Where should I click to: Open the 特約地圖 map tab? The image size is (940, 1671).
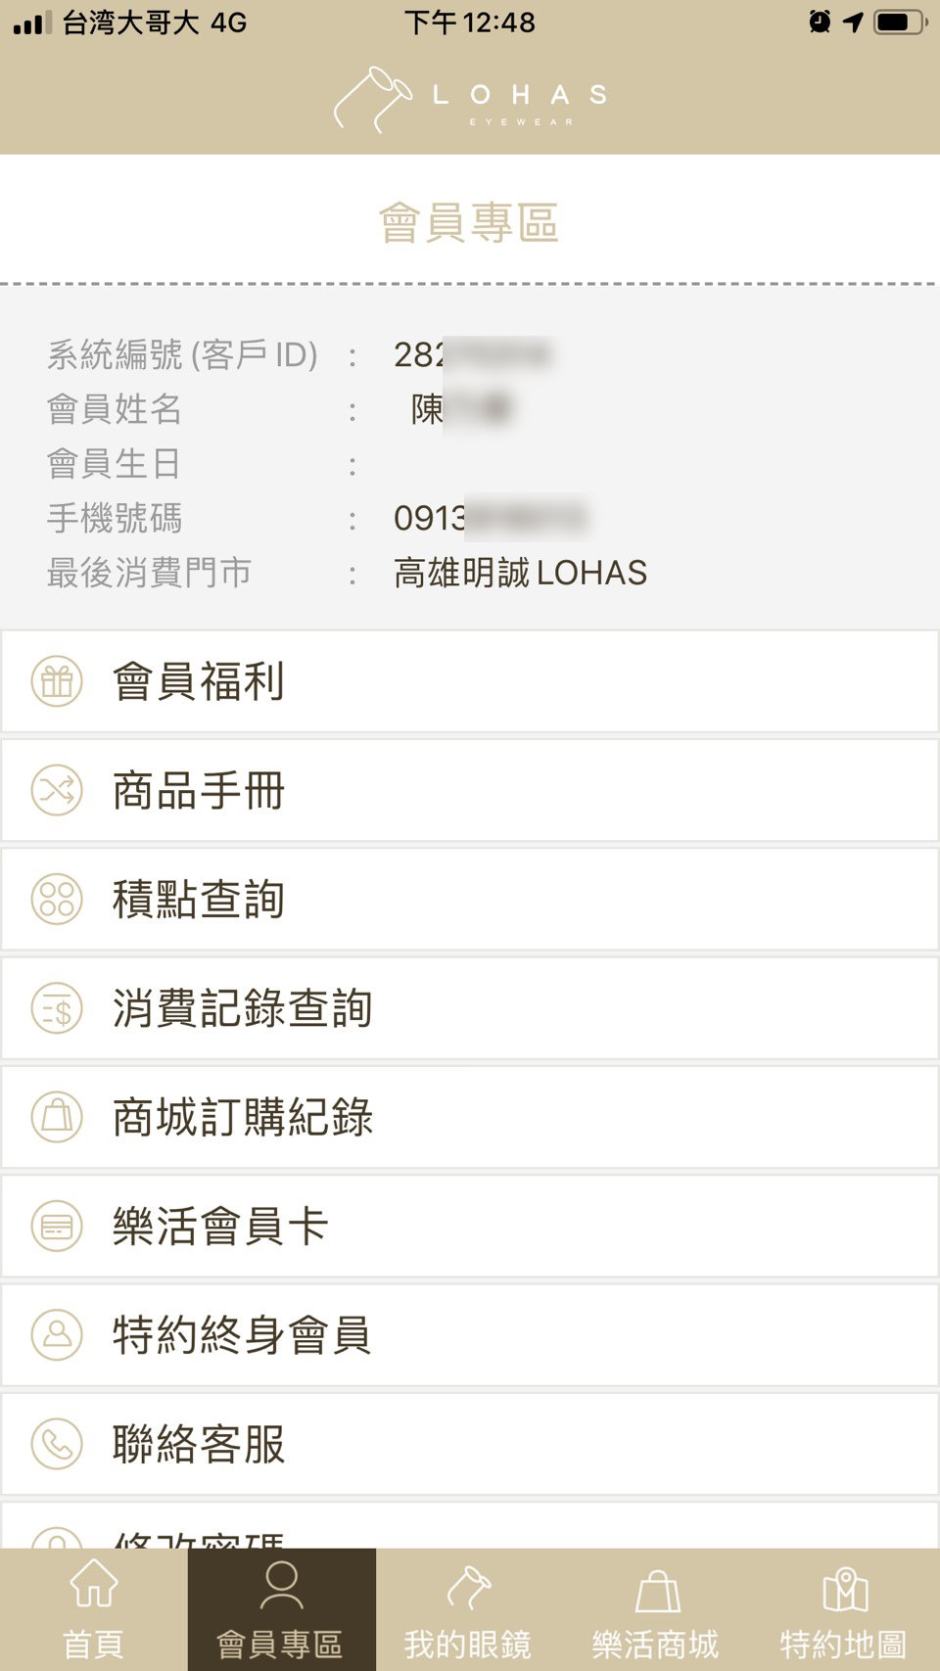tap(844, 1609)
